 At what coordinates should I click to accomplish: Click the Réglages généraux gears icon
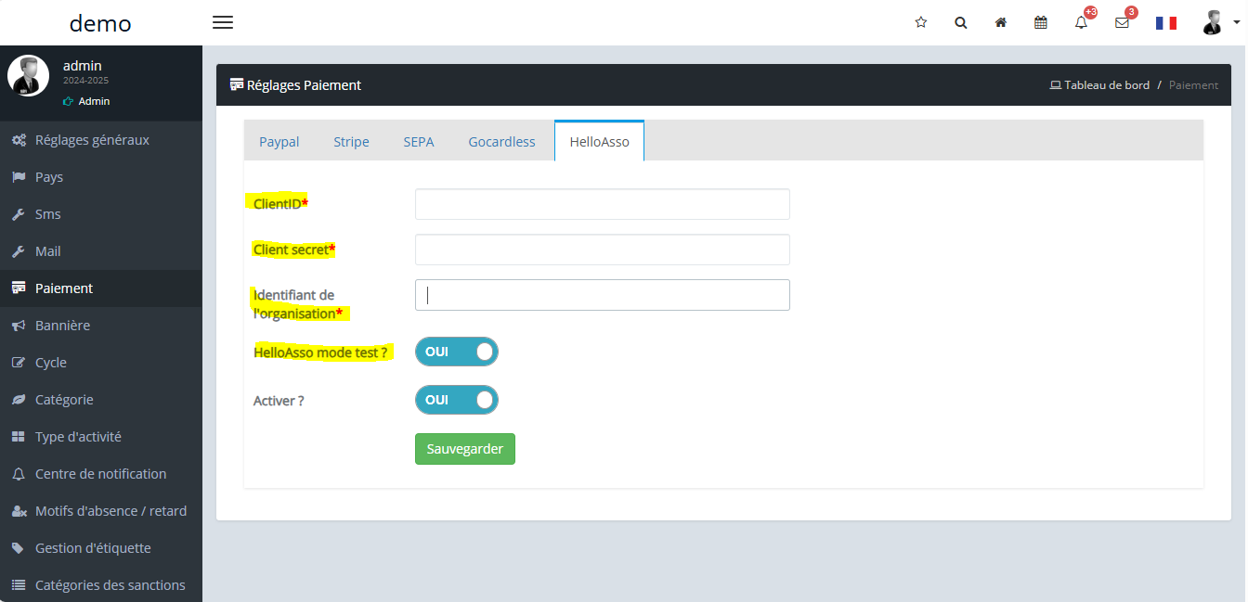tap(18, 140)
